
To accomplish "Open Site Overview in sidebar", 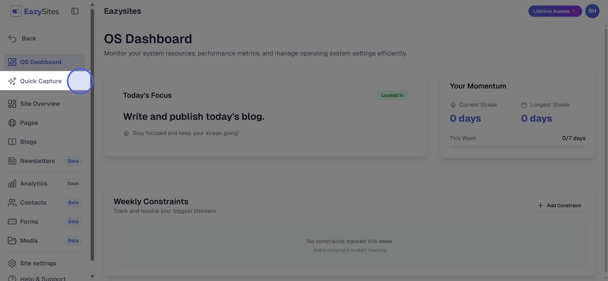I will 40,104.
